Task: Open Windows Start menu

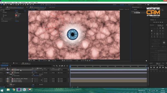Action: [x=2, y=90]
